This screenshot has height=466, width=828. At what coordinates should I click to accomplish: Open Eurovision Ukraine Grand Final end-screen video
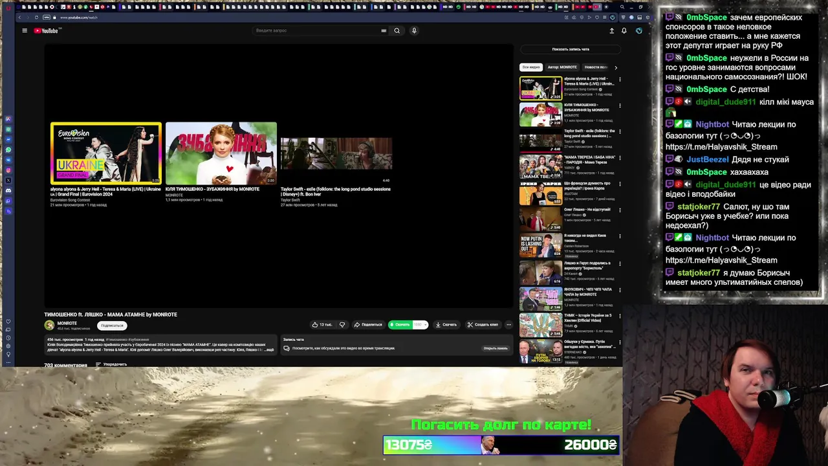tap(106, 153)
